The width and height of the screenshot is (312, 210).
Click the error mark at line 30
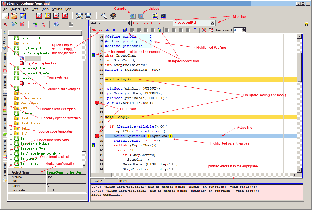[x=97, y=103]
